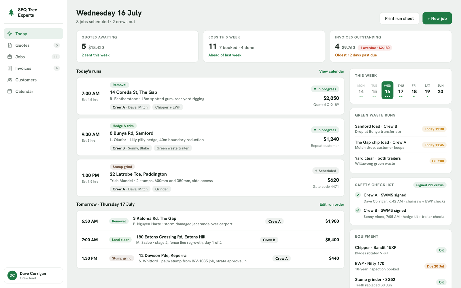Click the Invoices receipt icon
This screenshot has width=461, height=288.
[x=10, y=68]
